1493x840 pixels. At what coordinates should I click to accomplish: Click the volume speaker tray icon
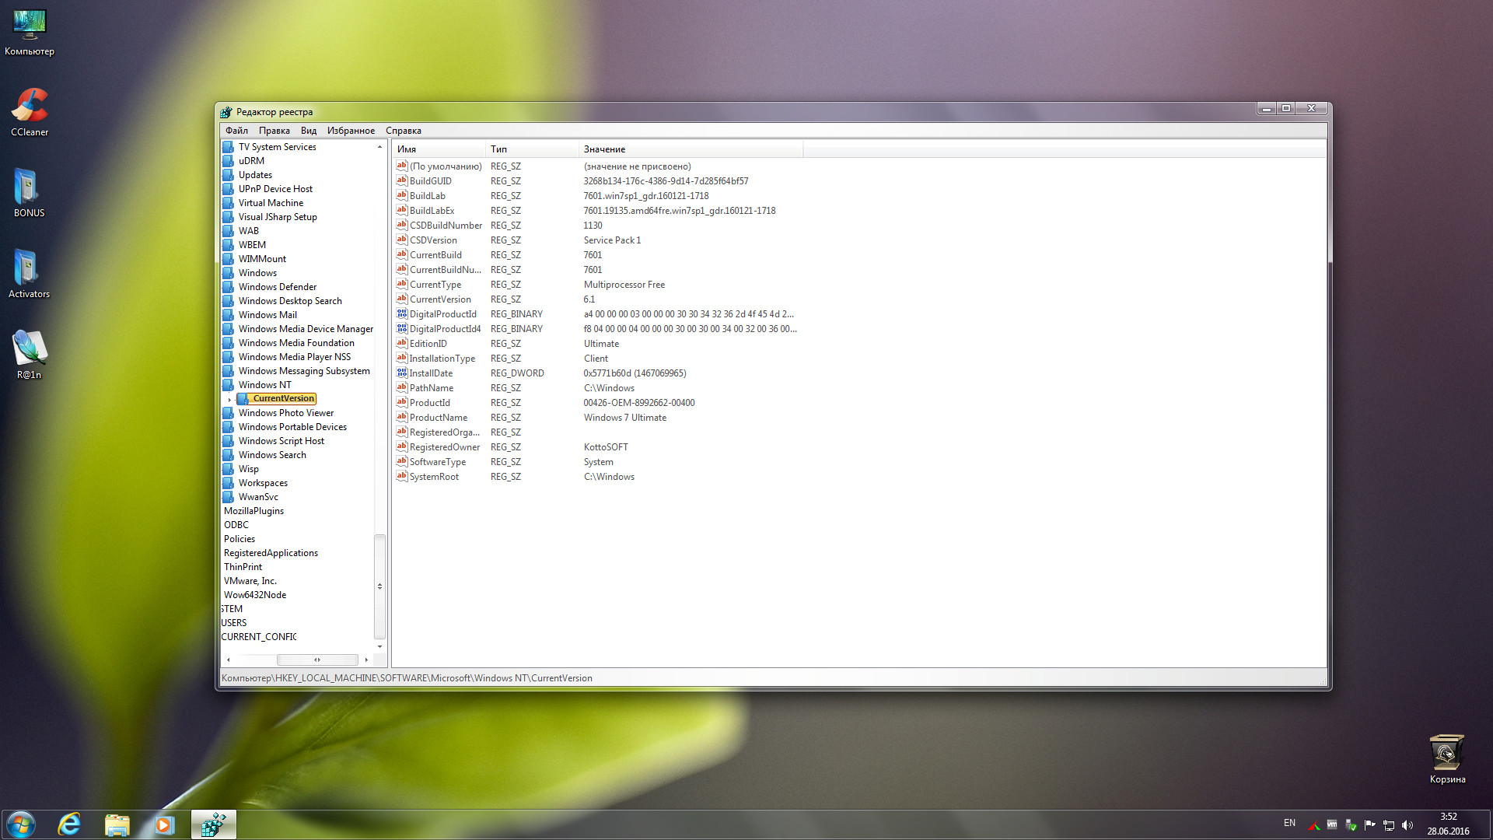pos(1407,825)
